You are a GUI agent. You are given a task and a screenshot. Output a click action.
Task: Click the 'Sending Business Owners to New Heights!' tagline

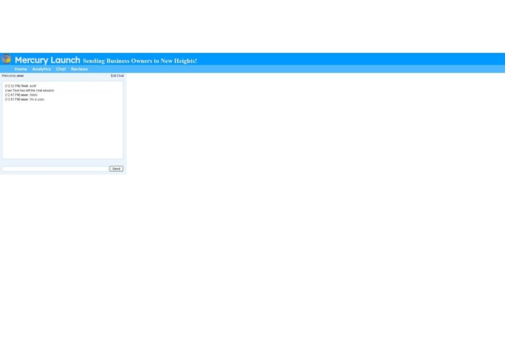[x=140, y=61]
